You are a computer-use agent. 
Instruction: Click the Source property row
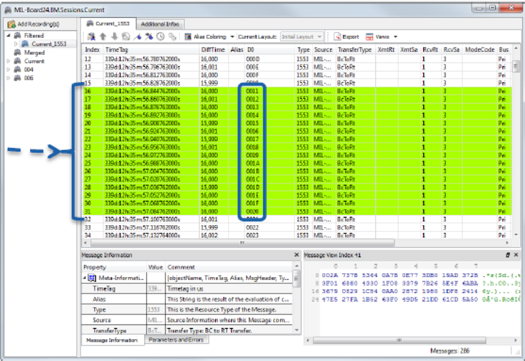(187, 320)
